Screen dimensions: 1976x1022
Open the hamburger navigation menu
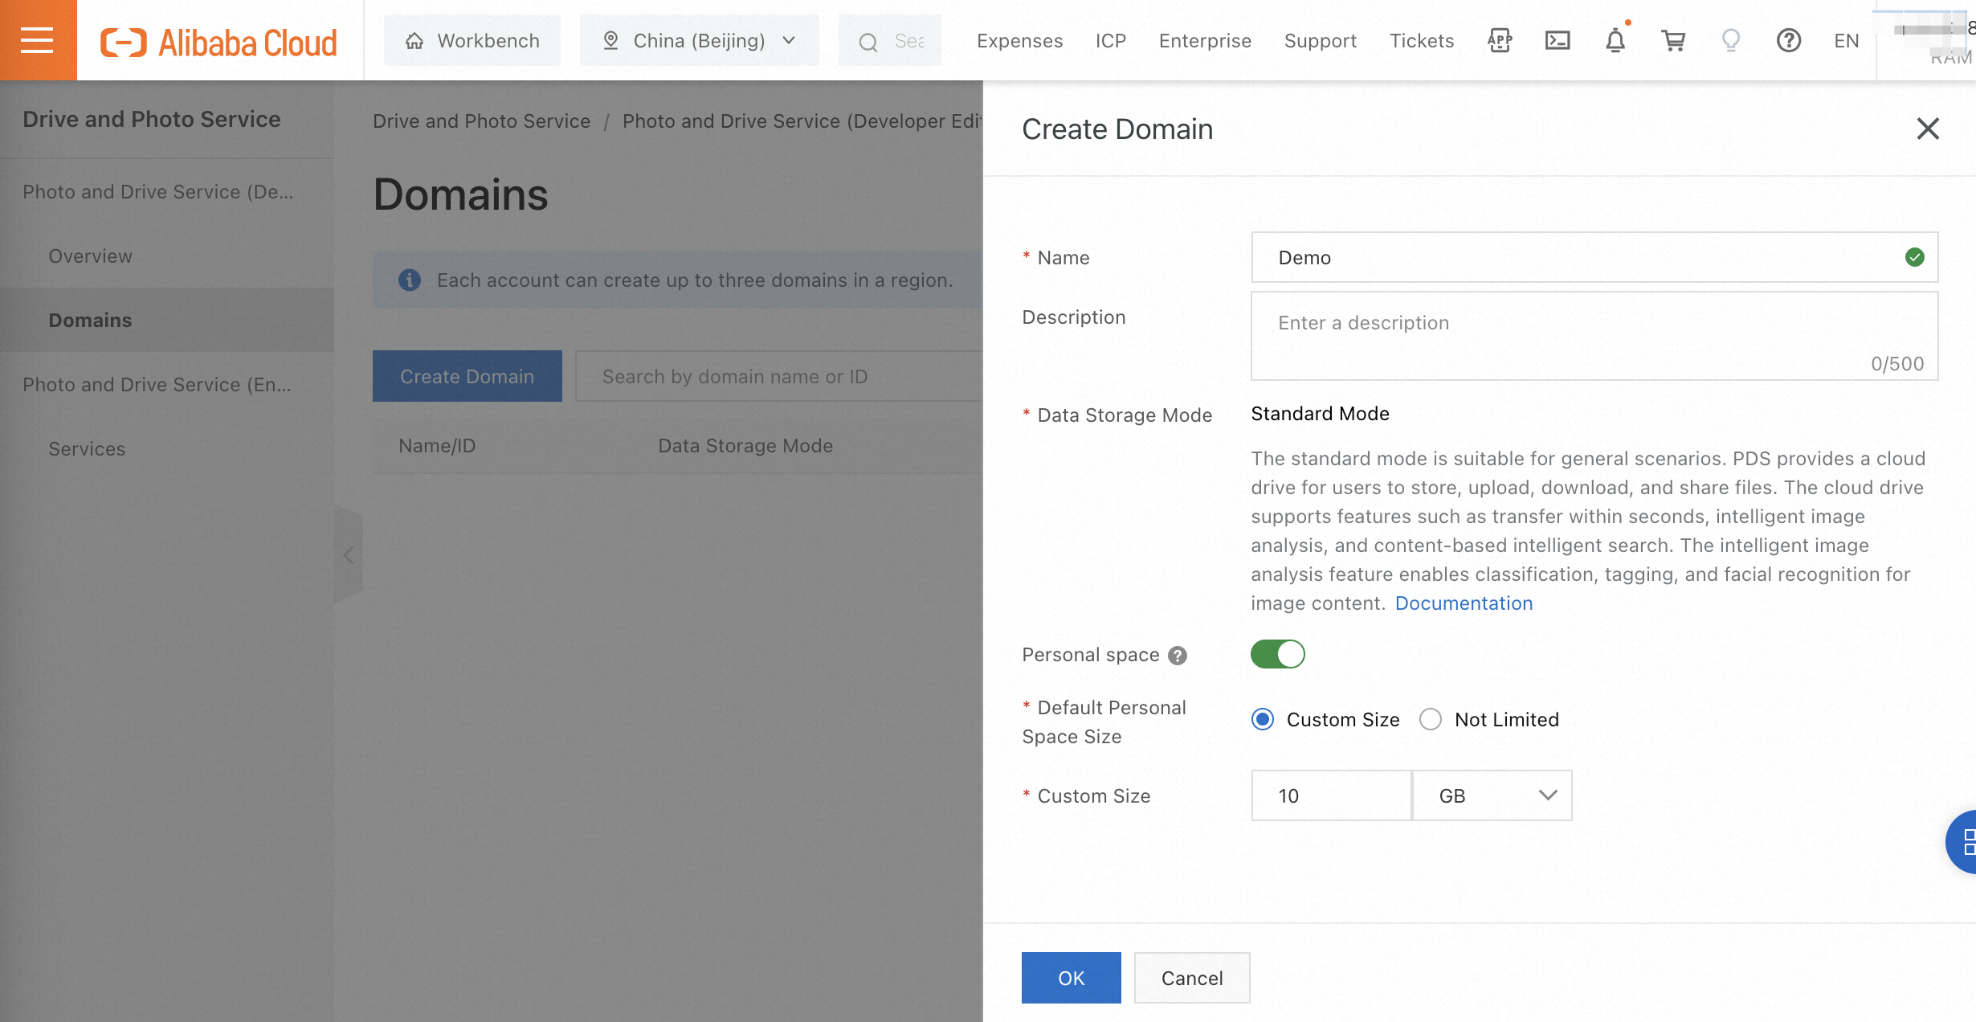37,40
